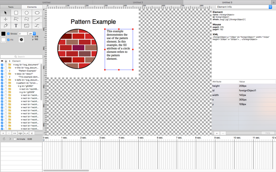Collapse the svg_document tree node

(x=14, y=65)
